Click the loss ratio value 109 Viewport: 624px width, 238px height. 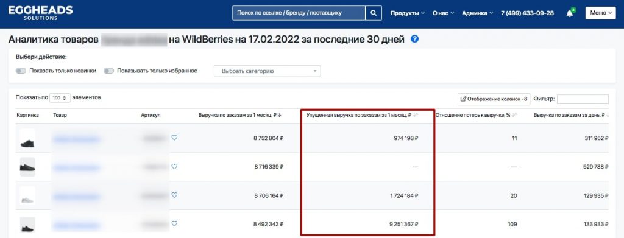(x=512, y=224)
